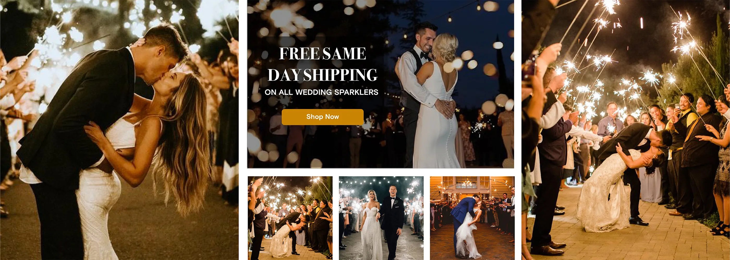Open the large left kissing couple photo
This screenshot has width=730, height=260.
pyautogui.click(x=119, y=130)
